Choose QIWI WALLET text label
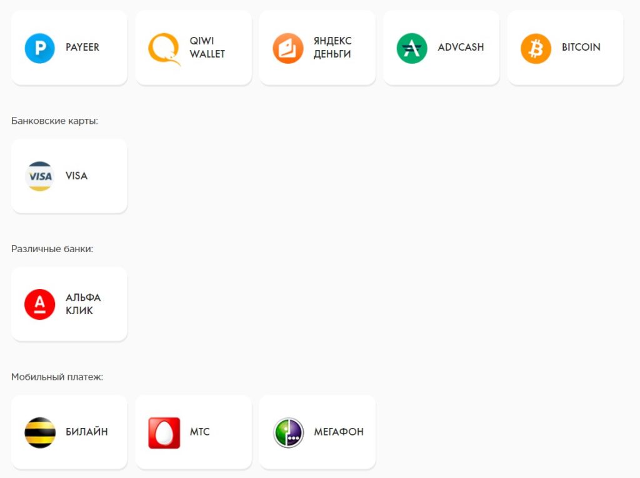 [x=207, y=48]
